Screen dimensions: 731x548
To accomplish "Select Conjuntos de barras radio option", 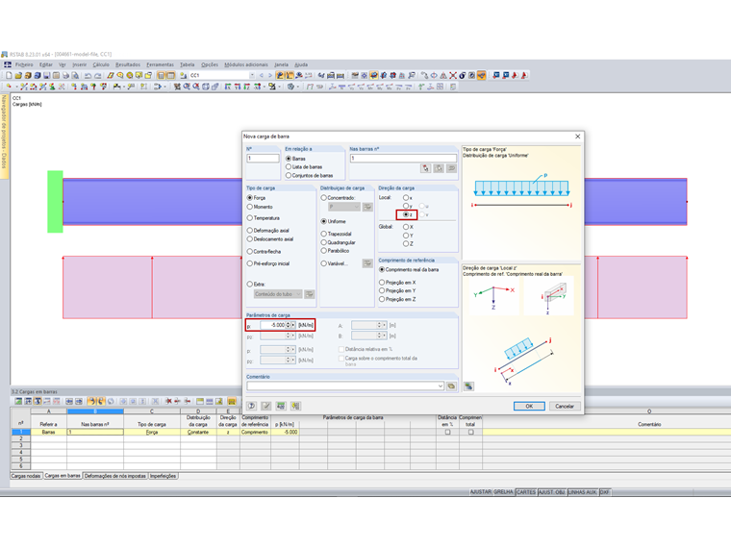I will [x=289, y=175].
